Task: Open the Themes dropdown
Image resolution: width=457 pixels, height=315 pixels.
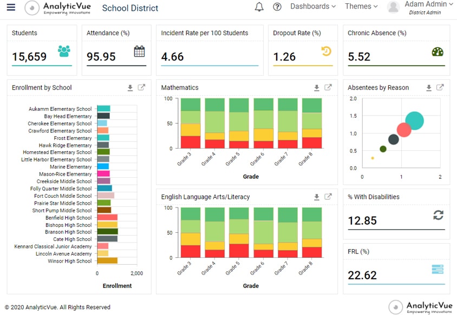Action: coord(358,6)
